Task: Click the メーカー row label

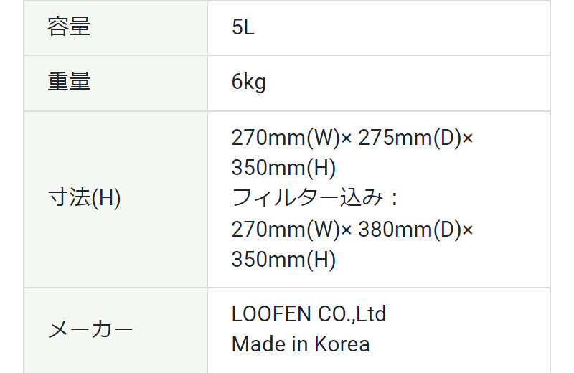Action: pyautogui.click(x=90, y=330)
